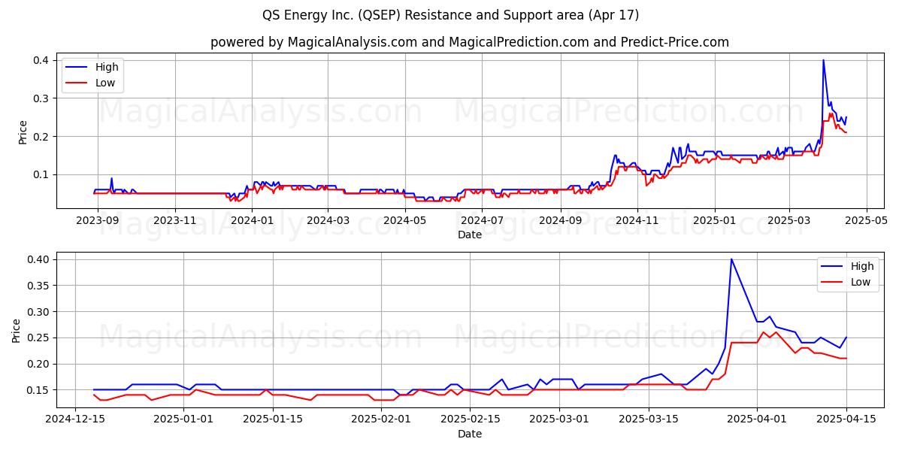Click the 0.4 tick on top chart's price axis
Image resolution: width=902 pixels, height=451 pixels.
coord(42,60)
